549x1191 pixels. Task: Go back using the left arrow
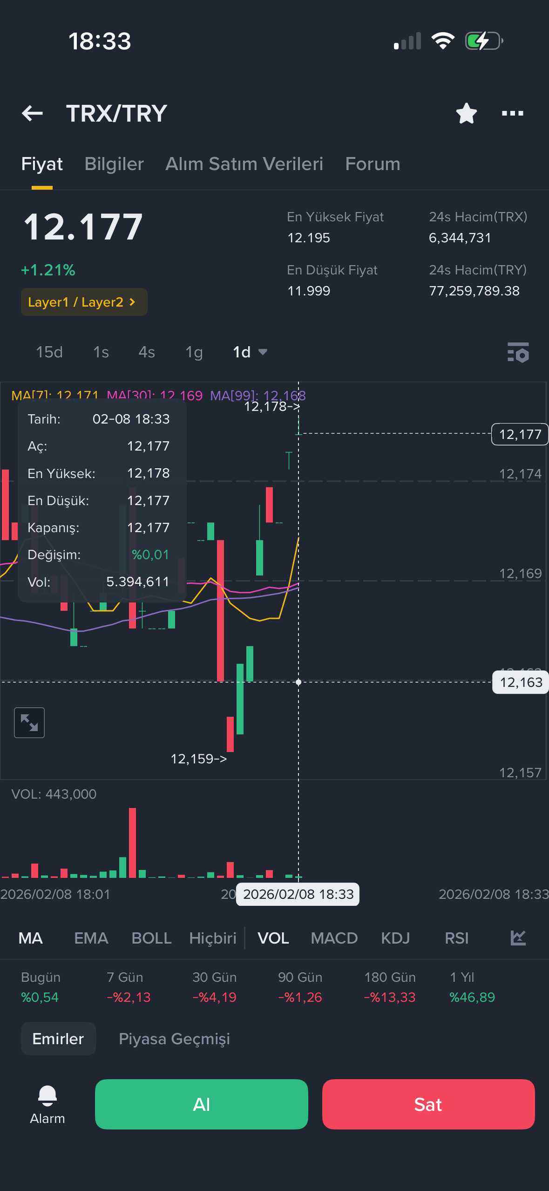[32, 113]
